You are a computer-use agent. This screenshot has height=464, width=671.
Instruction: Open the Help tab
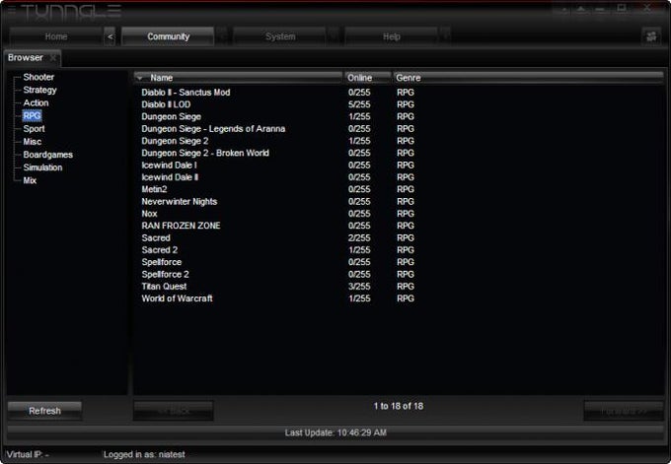click(x=392, y=36)
